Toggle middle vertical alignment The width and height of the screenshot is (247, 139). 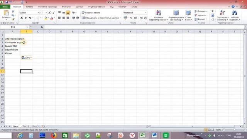(63, 13)
